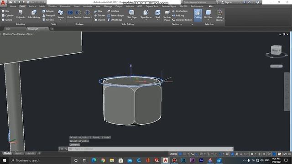Toggle MODEL space in status bar

(x=173, y=154)
